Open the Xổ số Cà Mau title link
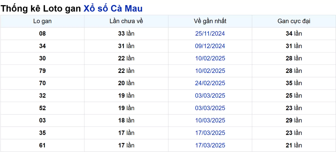 [113, 8]
